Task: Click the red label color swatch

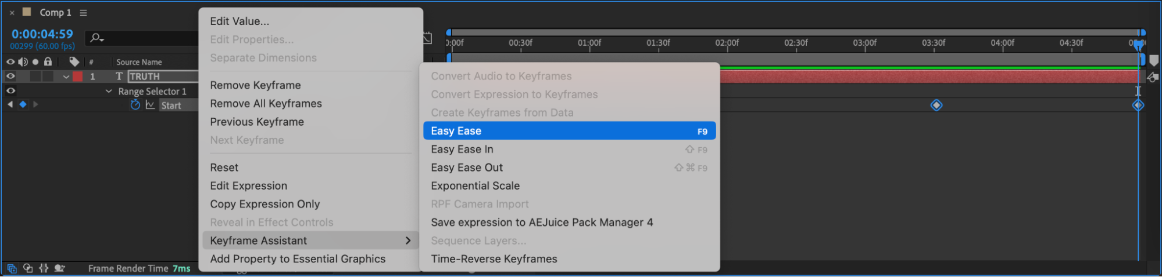Action: pyautogui.click(x=77, y=76)
